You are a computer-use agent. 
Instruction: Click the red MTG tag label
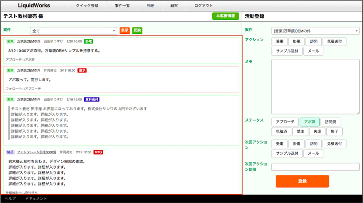[98, 152]
